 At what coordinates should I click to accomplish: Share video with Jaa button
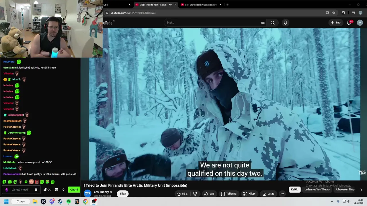(209, 194)
